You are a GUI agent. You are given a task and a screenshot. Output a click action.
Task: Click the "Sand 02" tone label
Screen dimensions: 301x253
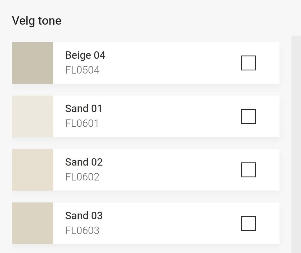click(x=84, y=162)
